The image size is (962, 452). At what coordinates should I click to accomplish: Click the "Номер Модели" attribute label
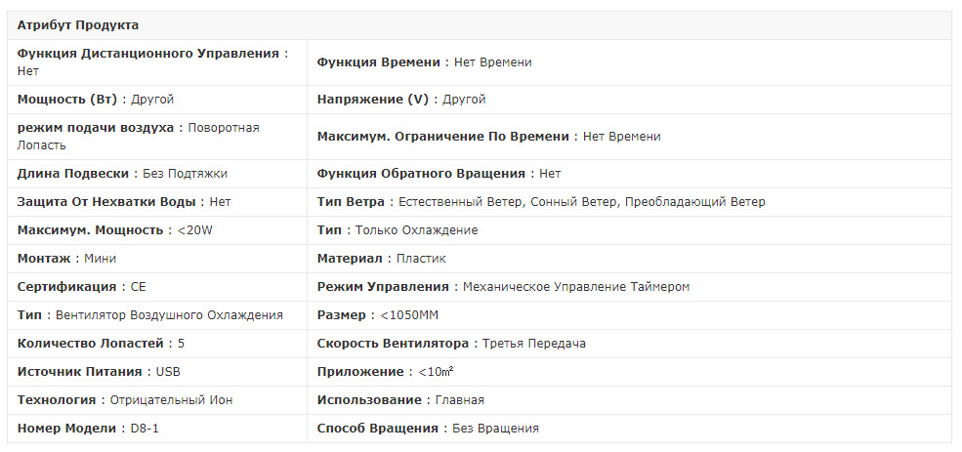(x=66, y=429)
